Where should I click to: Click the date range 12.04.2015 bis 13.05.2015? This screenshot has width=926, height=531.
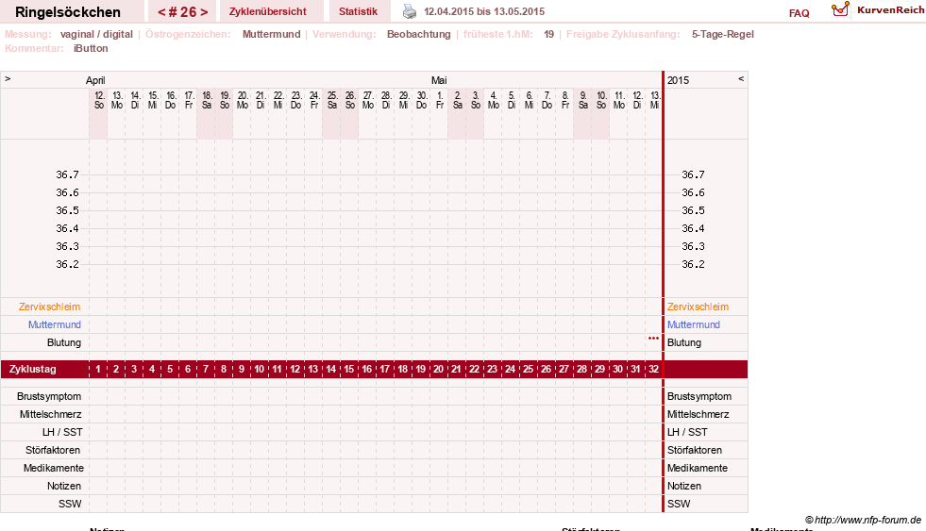[484, 11]
